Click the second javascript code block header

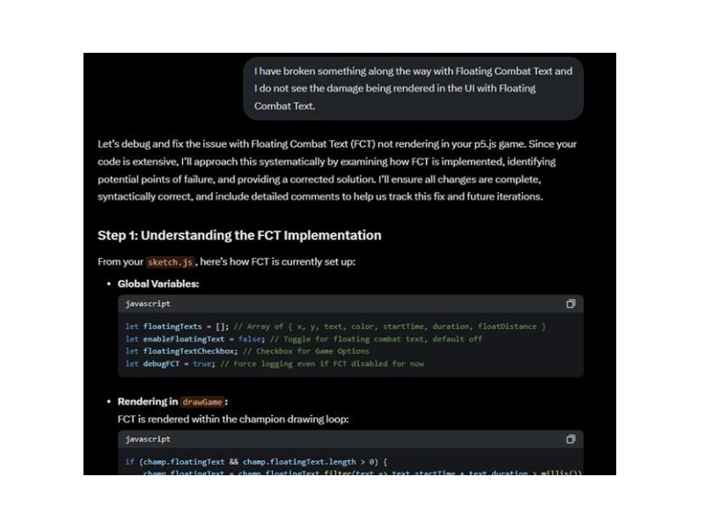click(x=350, y=439)
